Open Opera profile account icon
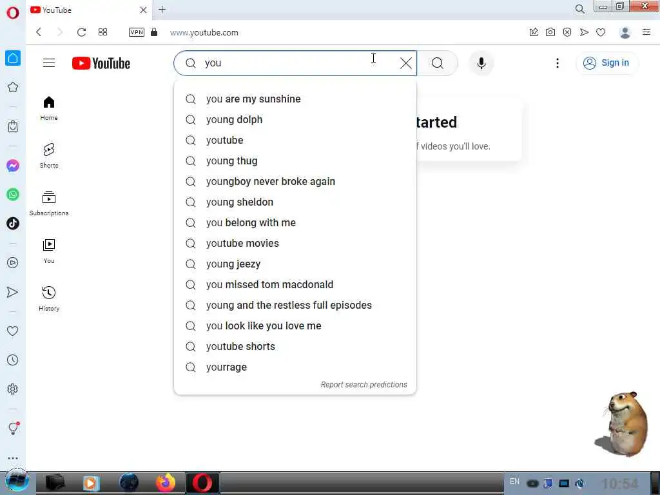660x495 pixels. (x=625, y=32)
